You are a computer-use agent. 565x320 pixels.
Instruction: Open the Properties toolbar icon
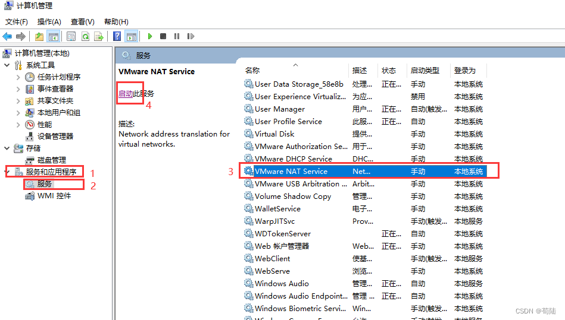[71, 36]
